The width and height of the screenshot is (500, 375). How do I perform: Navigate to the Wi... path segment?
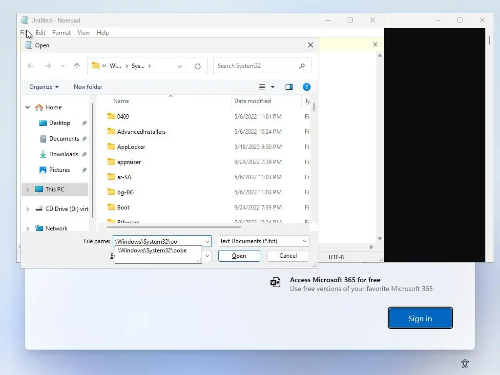[115, 66]
